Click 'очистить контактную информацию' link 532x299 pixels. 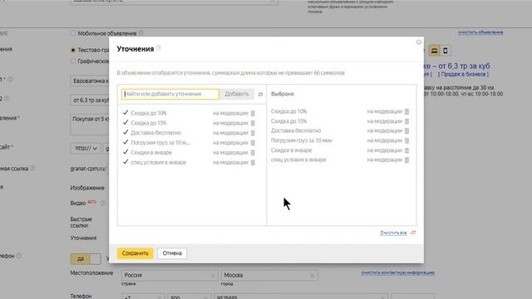click(x=397, y=272)
